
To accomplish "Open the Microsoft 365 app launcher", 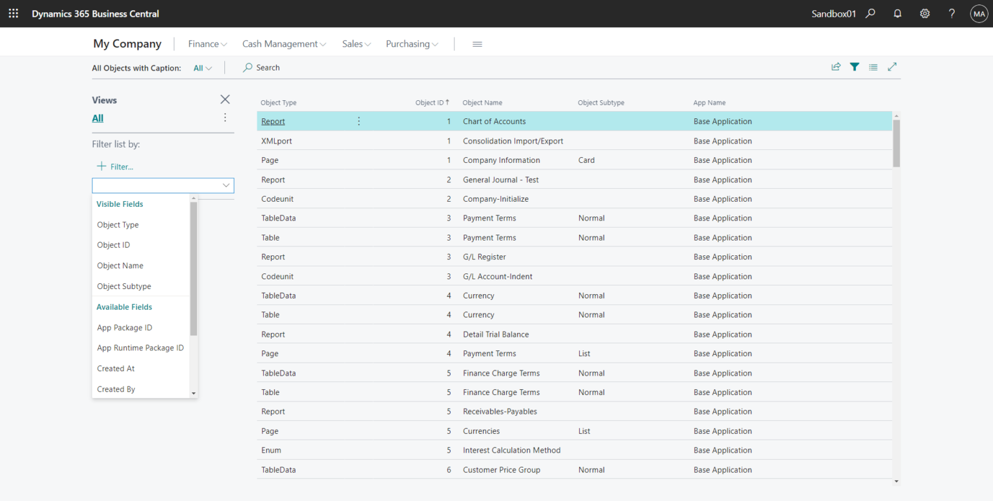I will click(x=13, y=13).
